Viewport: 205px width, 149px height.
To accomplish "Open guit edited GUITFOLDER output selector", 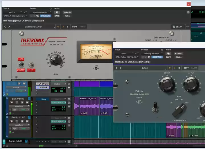I will [x=58, y=103].
